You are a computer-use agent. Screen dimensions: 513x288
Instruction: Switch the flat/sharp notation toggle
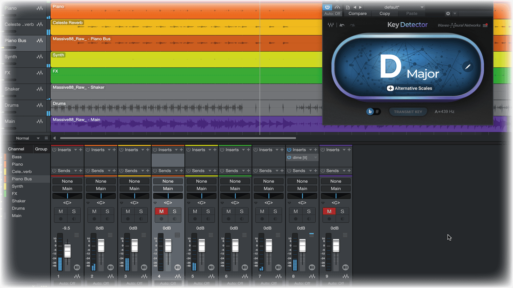[x=373, y=111]
